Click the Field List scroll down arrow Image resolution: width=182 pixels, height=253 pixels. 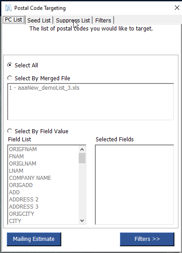point(82,221)
